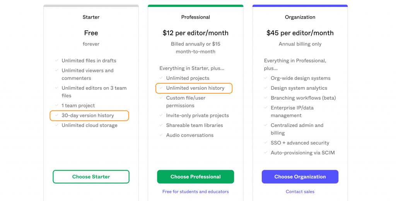Click checkmark beside Unlimited version history
This screenshot has width=396, height=201.
pos(161,88)
